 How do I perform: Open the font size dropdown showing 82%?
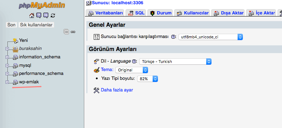[147, 79]
